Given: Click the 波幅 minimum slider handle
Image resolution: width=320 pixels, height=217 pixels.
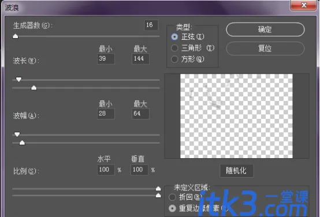Looking at the screenshot, I should click(x=17, y=134).
